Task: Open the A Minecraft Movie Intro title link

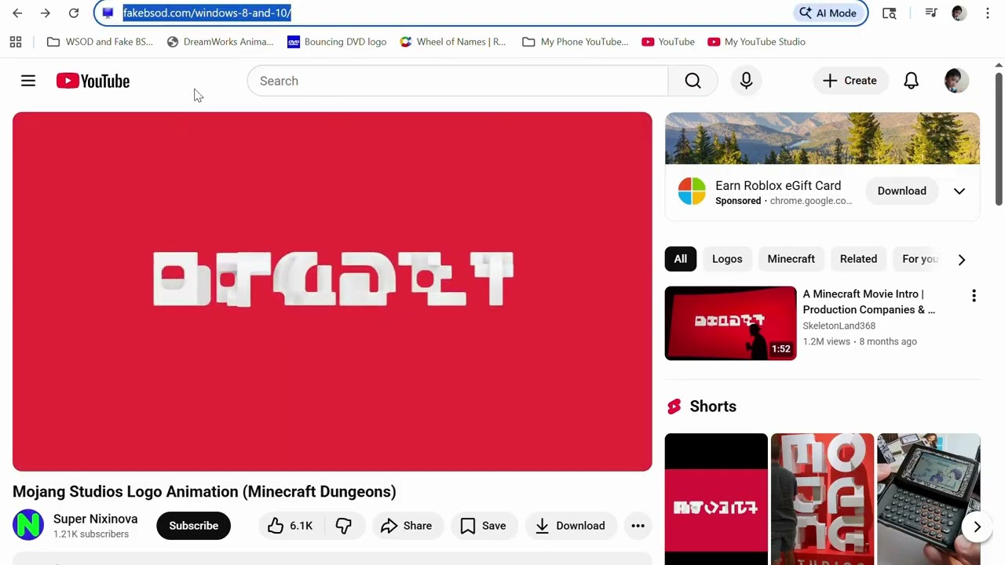Action: click(868, 301)
